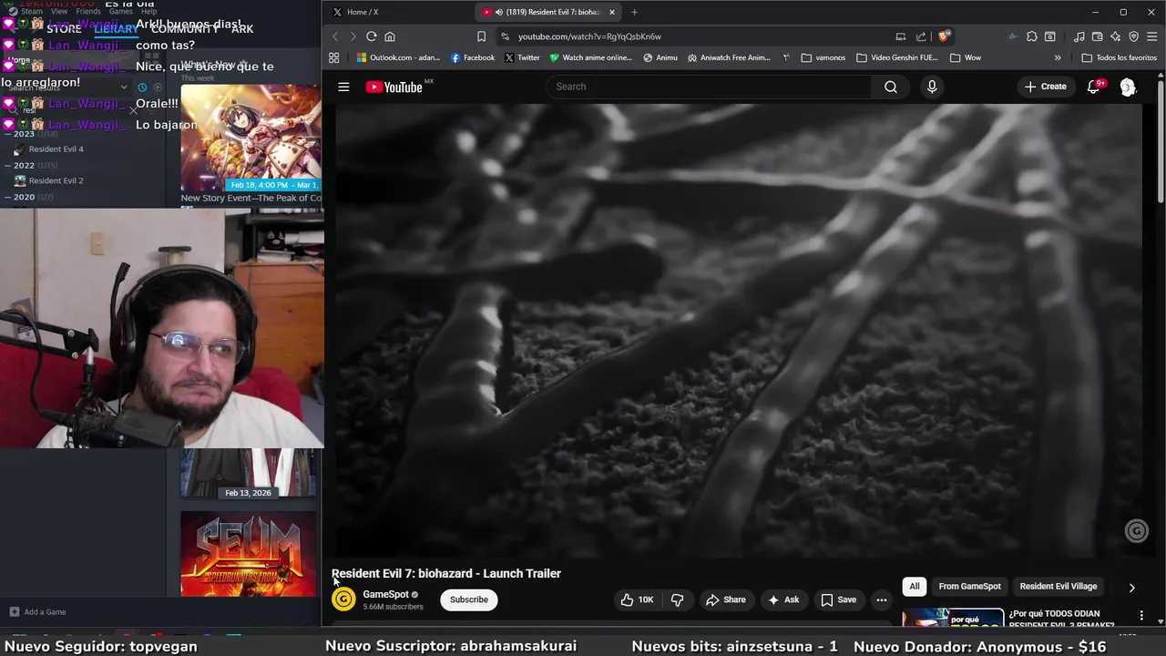This screenshot has width=1166, height=656.
Task: Dislike the video with thumbs-down
Action: point(677,600)
